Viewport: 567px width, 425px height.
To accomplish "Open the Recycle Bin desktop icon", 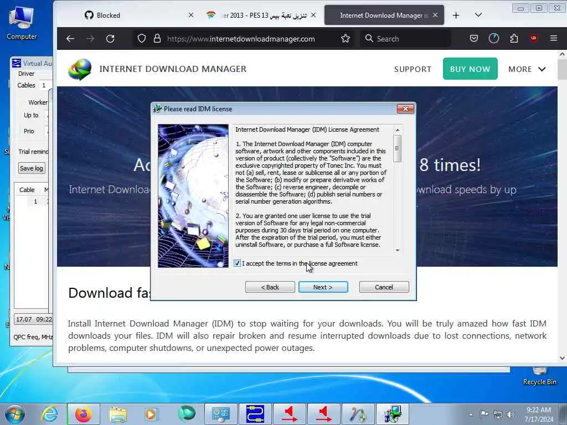I will (539, 376).
